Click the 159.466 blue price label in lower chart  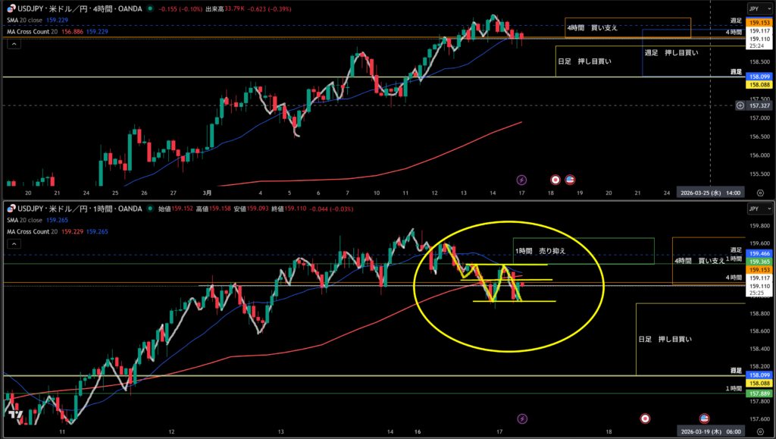click(x=759, y=252)
